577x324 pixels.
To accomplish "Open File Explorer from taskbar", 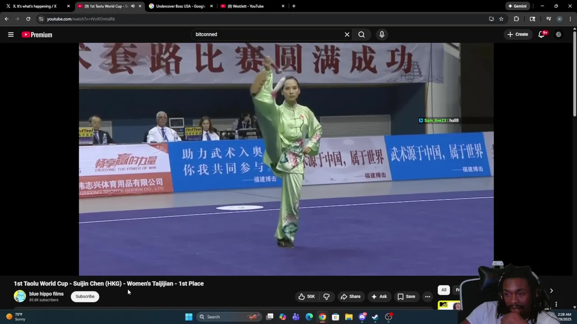I will click(x=349, y=317).
